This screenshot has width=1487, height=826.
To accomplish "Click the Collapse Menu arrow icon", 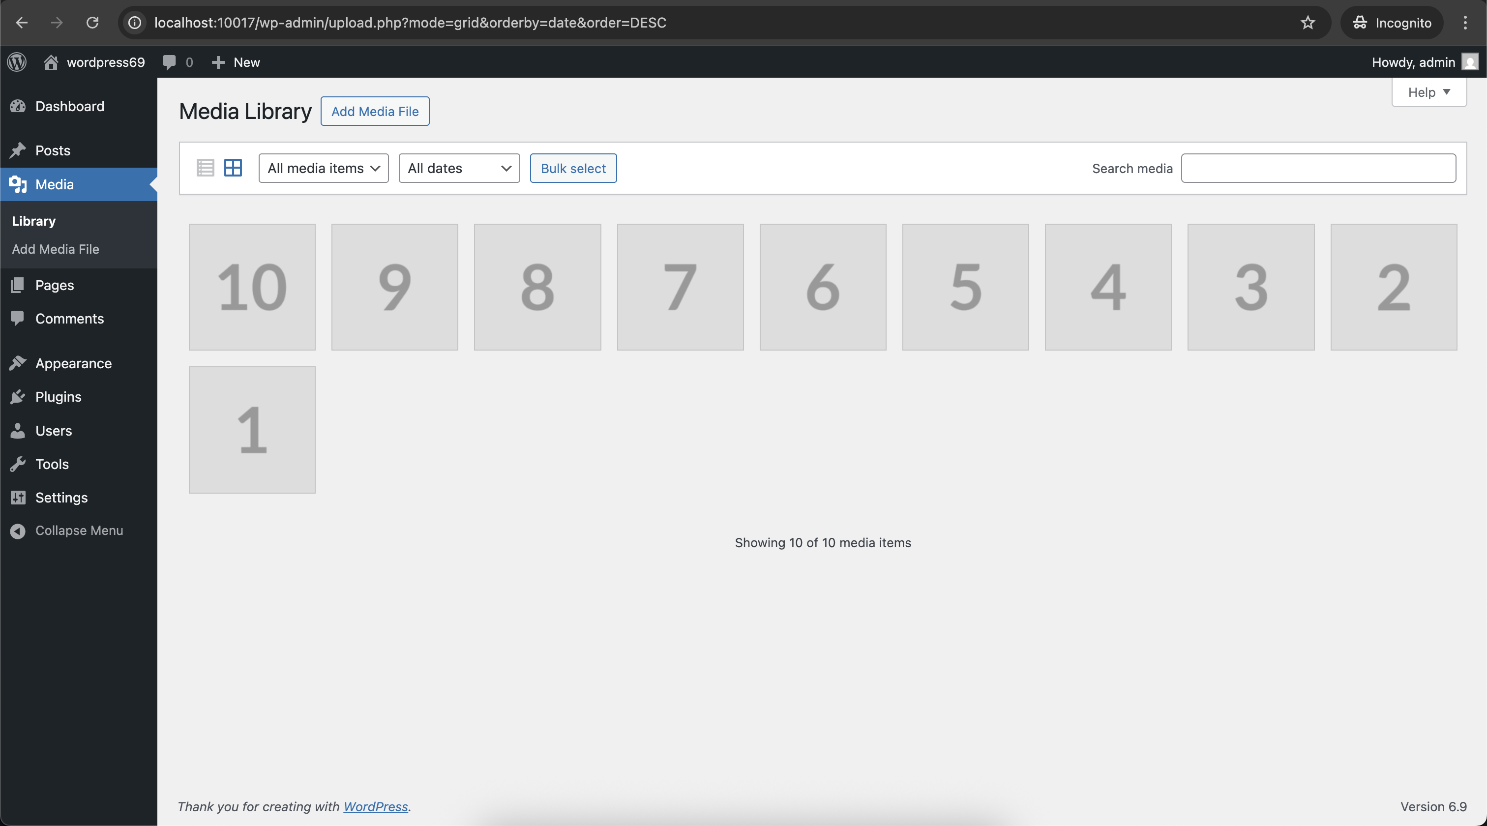I will coord(18,531).
